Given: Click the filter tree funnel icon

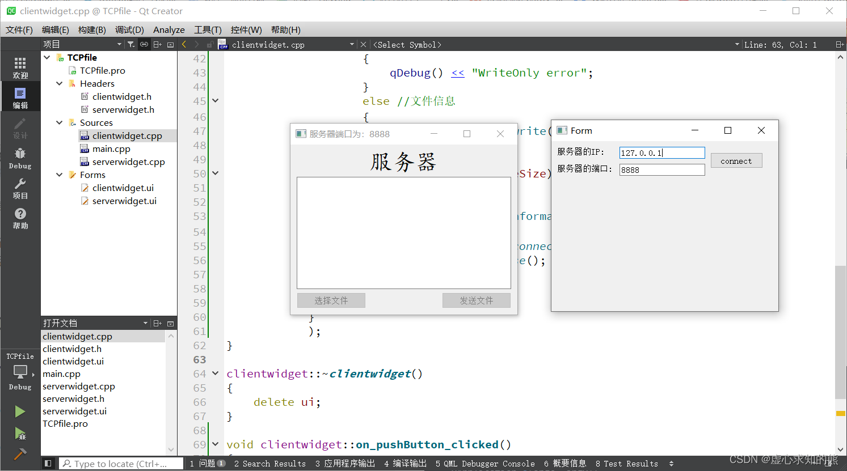Looking at the screenshot, I should click(131, 44).
